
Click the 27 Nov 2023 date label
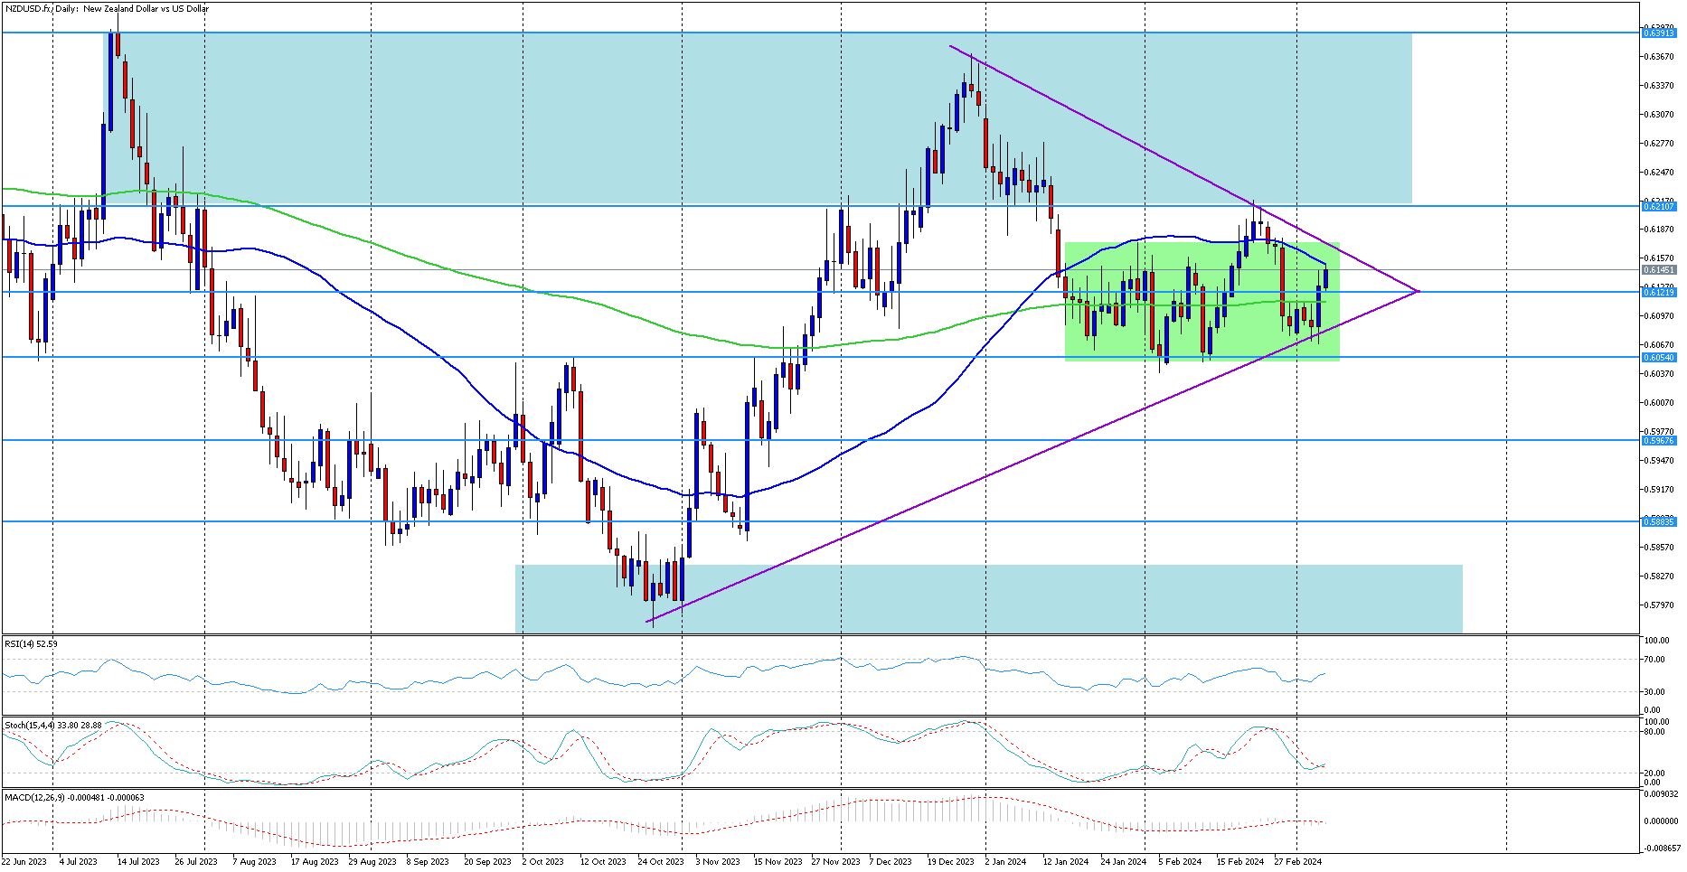(835, 862)
